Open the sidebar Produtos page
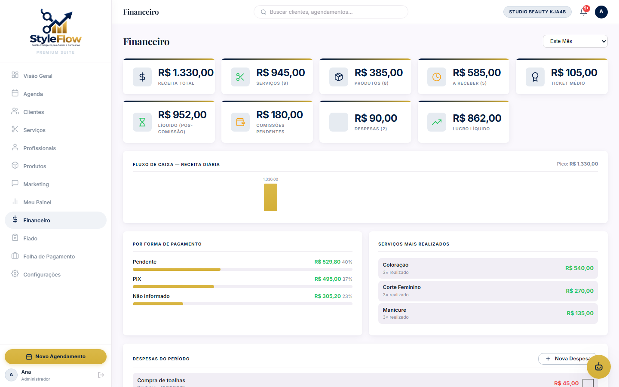 pyautogui.click(x=55, y=166)
